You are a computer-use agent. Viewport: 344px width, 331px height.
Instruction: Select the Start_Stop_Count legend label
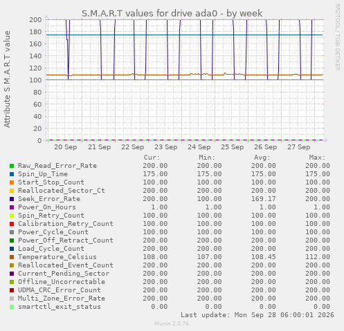(51, 182)
